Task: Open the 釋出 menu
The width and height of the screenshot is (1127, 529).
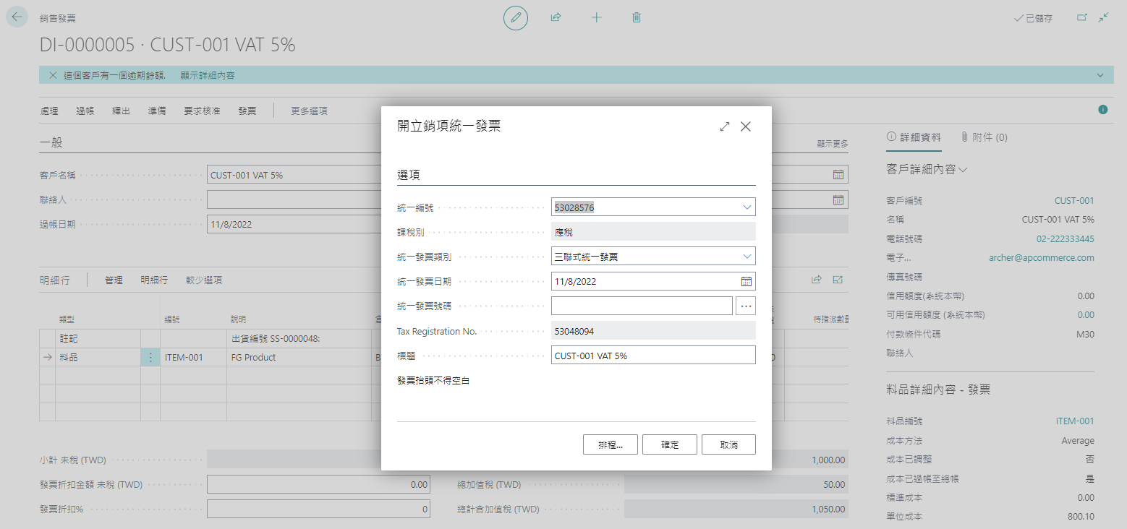Action: (122, 111)
